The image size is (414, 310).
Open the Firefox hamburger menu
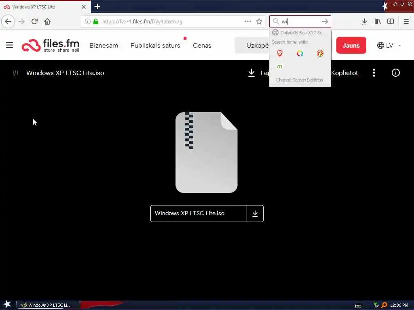pos(406,21)
